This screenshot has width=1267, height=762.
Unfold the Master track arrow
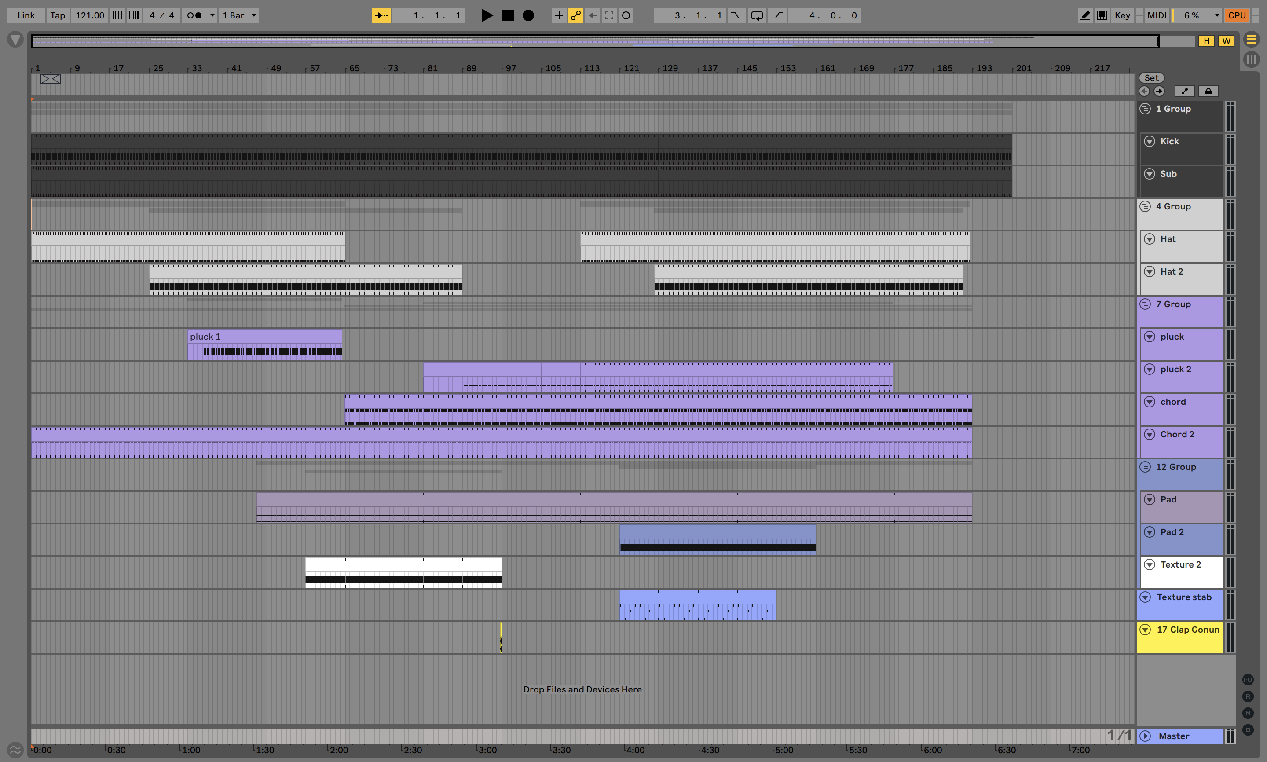coord(1145,736)
